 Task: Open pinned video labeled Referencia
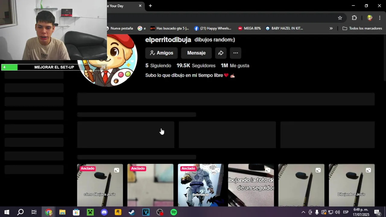(201, 185)
